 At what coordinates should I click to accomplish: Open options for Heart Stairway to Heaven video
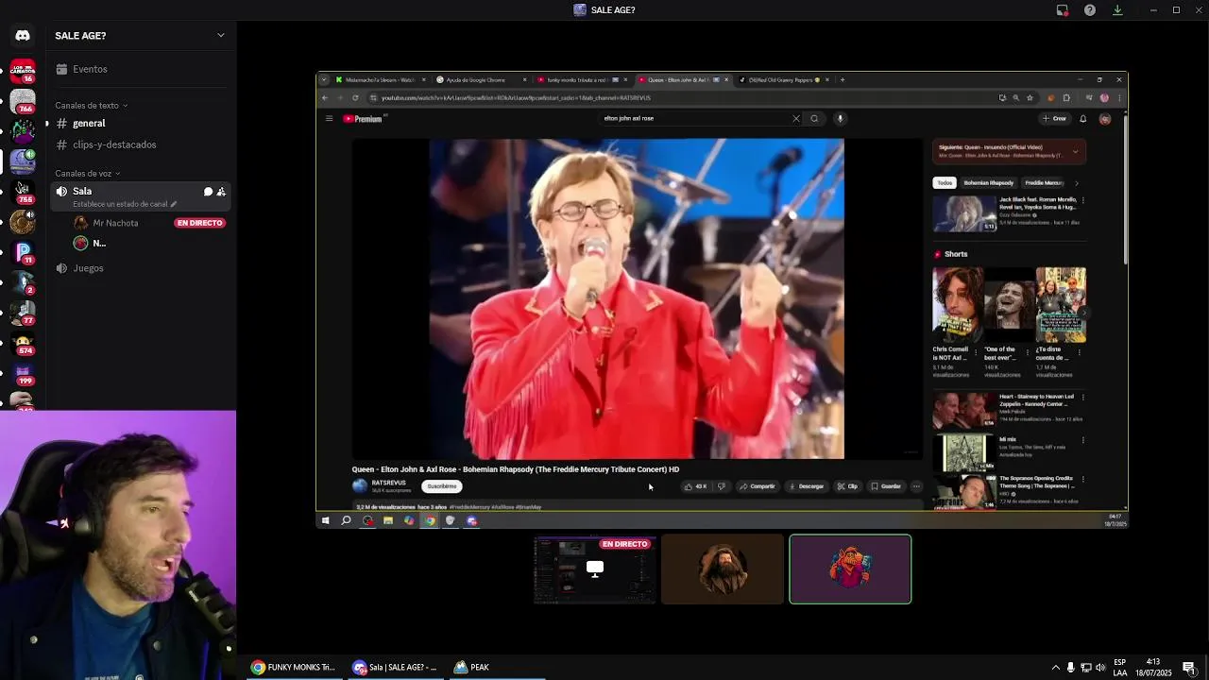[1082, 398]
